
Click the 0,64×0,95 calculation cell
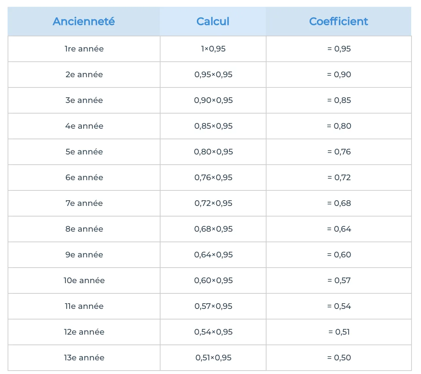(x=213, y=255)
